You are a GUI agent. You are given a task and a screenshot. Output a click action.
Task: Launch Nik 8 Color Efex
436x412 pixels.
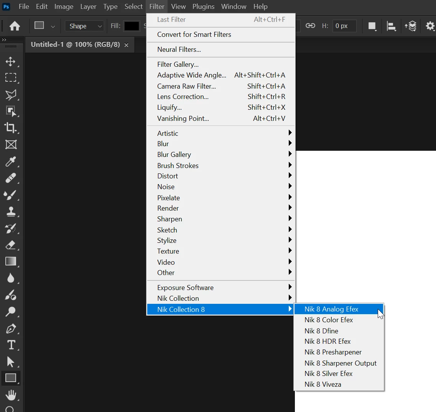coord(339,320)
